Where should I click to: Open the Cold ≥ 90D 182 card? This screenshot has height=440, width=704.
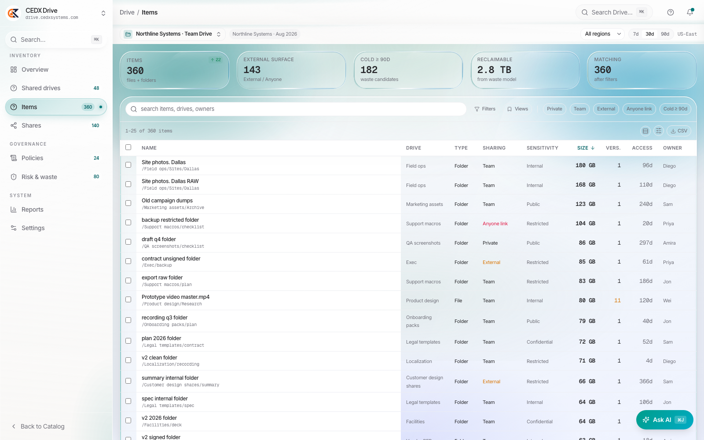coord(408,70)
